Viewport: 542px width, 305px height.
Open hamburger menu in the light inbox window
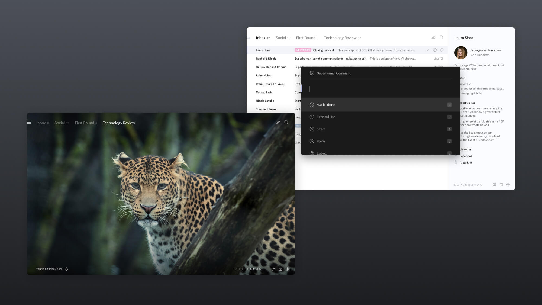click(249, 37)
